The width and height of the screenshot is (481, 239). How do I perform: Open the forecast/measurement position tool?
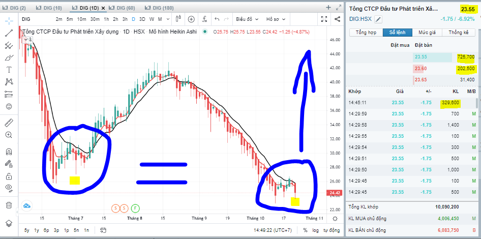(9, 94)
